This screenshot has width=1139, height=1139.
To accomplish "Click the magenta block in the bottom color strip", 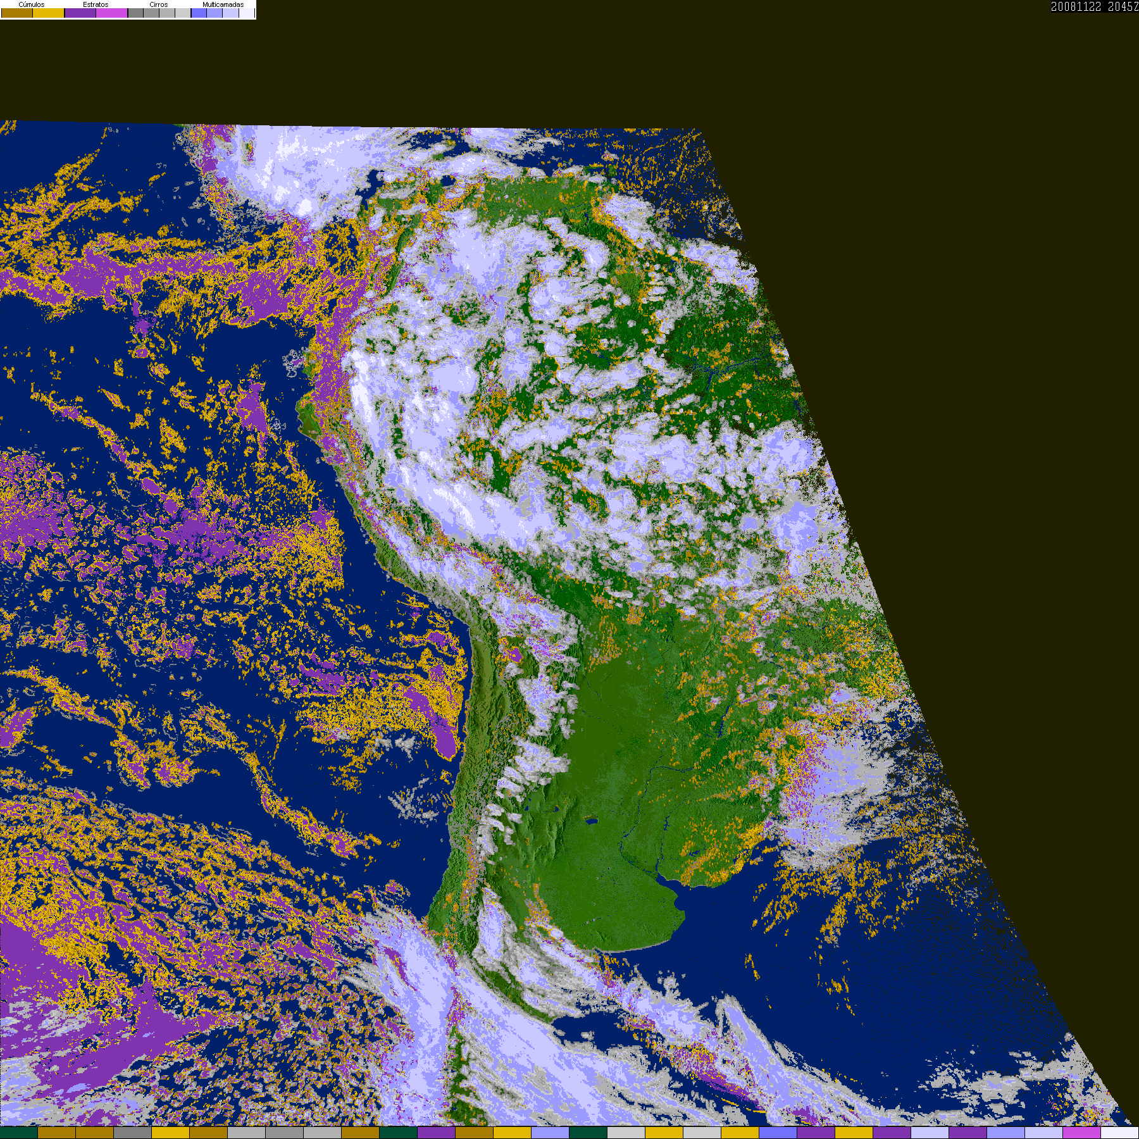I will tap(1082, 1133).
